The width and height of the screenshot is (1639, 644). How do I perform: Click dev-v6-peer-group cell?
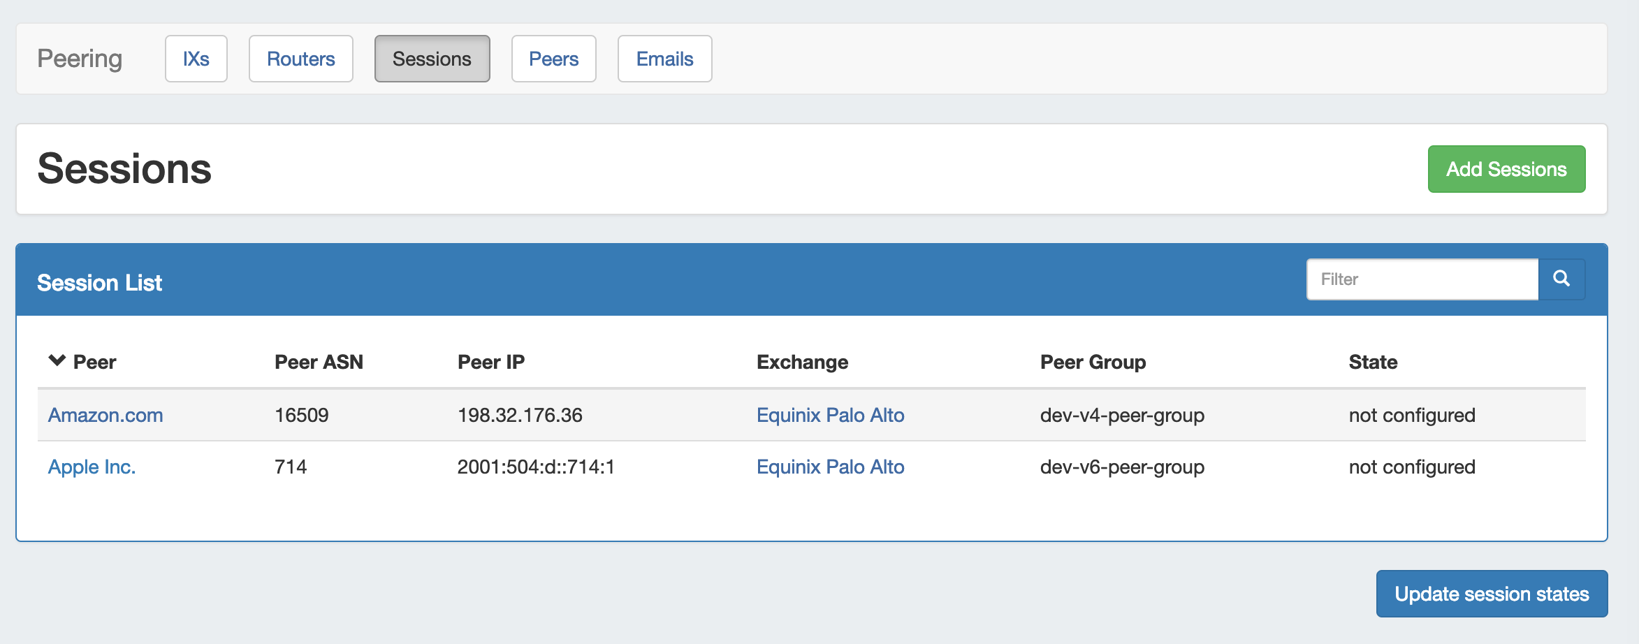pos(1123,467)
